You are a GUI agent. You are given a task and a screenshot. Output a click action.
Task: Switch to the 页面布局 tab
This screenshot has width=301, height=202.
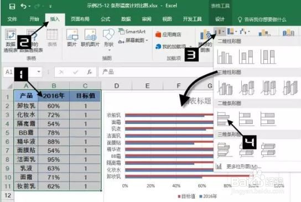[80, 19]
